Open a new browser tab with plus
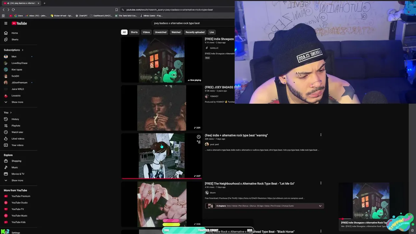416x234 pixels. 45,3
